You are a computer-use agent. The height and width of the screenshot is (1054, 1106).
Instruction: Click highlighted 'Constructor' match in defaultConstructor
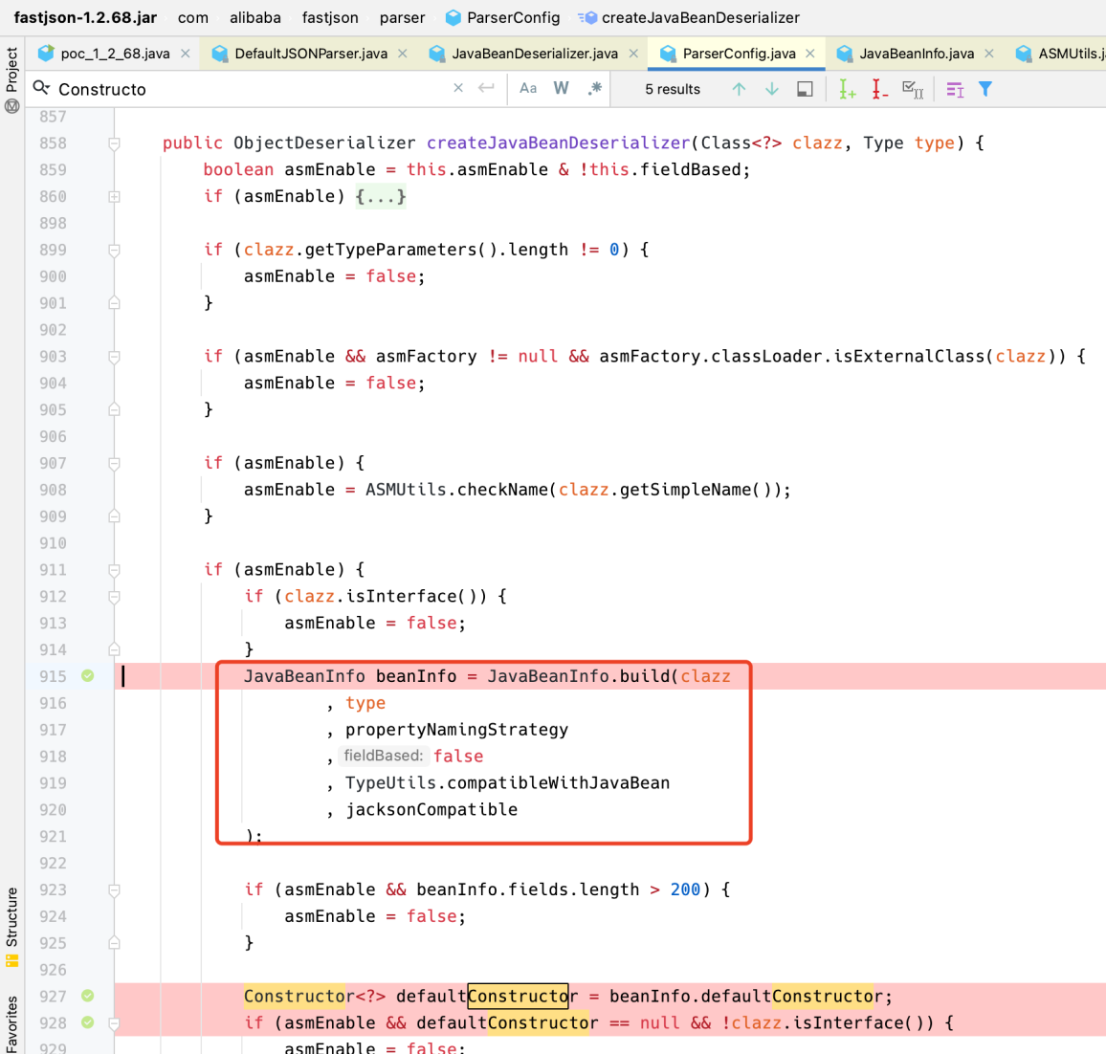tap(519, 997)
